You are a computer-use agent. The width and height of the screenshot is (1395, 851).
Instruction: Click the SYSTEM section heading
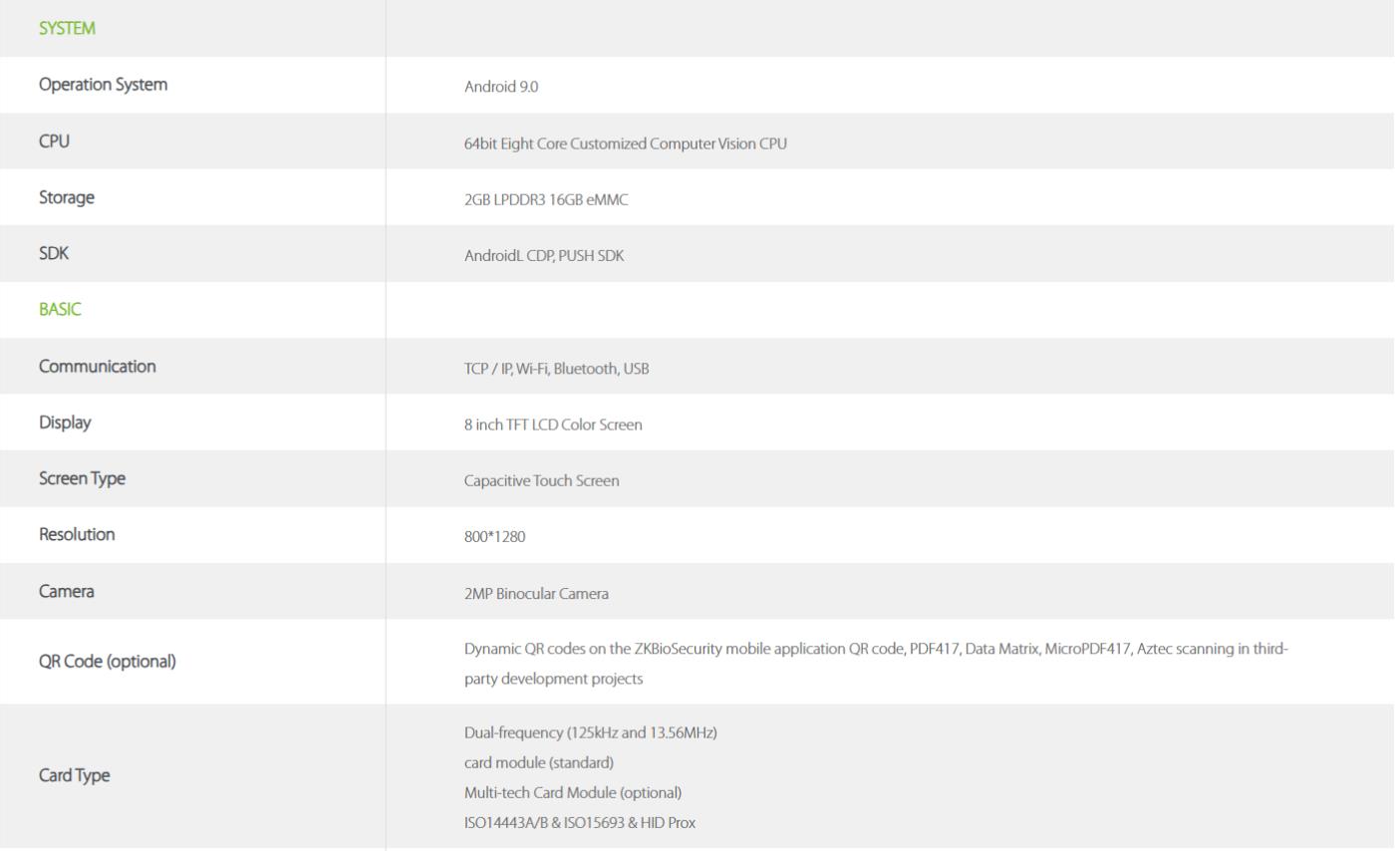click(67, 29)
